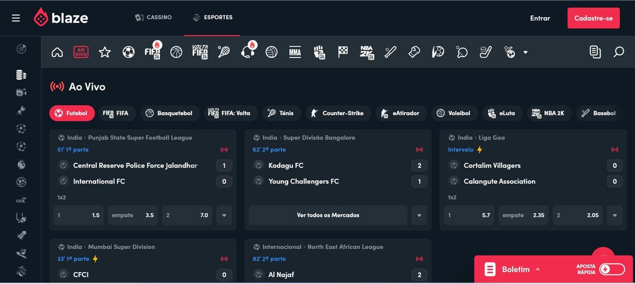This screenshot has height=284, width=635.
Task: Select the basketball icon in sports bar
Action: [x=176, y=52]
